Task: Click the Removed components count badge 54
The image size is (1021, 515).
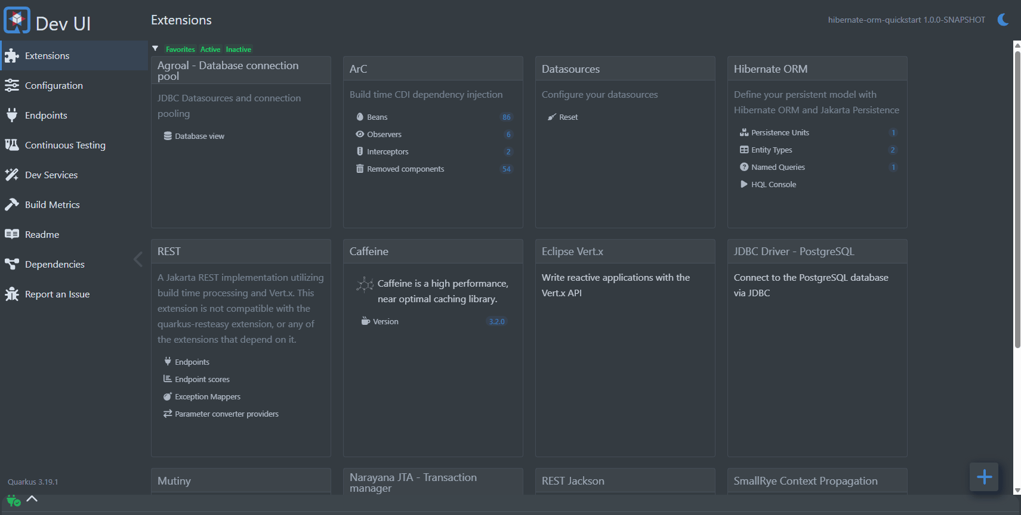Action: [506, 169]
